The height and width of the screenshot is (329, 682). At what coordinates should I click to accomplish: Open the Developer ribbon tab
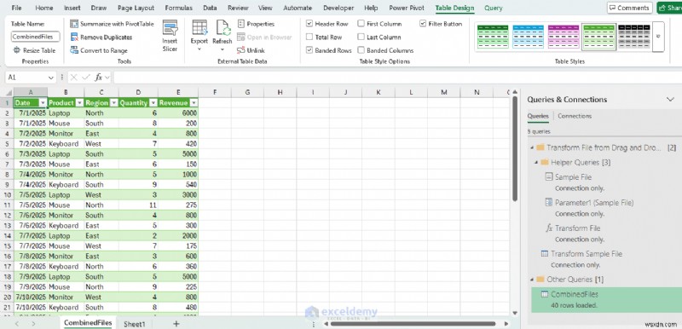[x=338, y=8]
